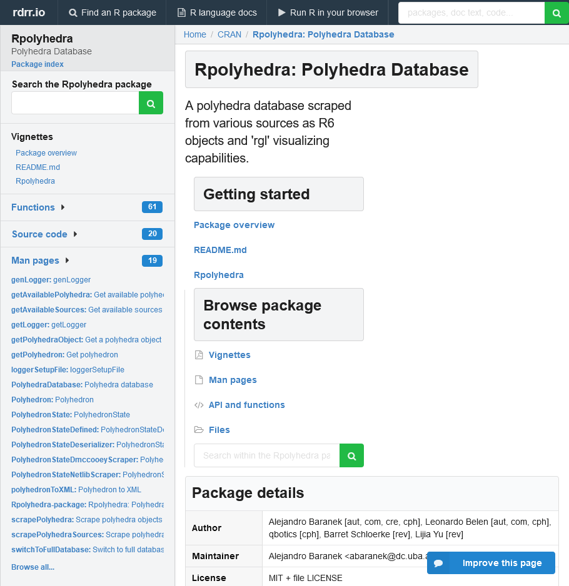Click the green search-within-package button

pyautogui.click(x=351, y=455)
